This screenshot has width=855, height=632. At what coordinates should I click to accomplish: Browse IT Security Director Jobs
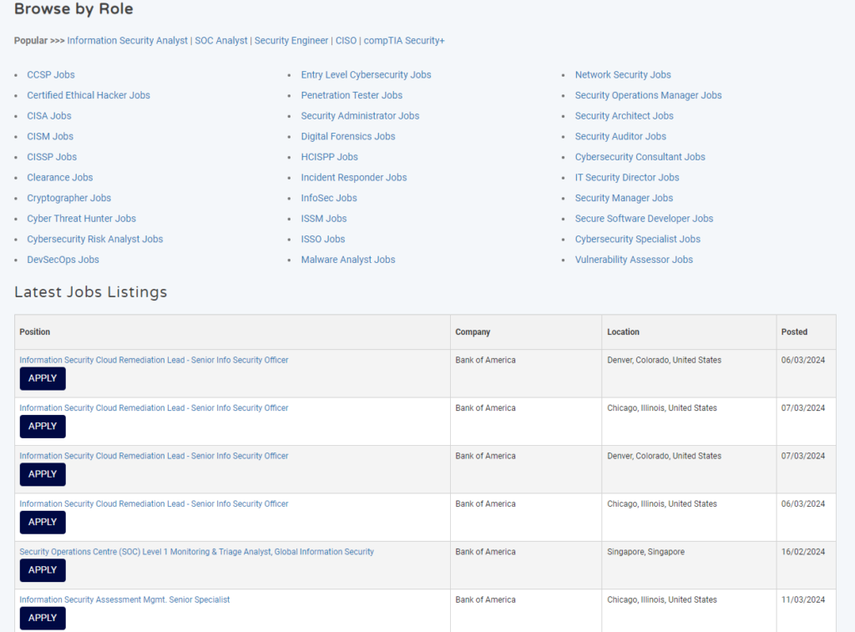[x=627, y=177]
